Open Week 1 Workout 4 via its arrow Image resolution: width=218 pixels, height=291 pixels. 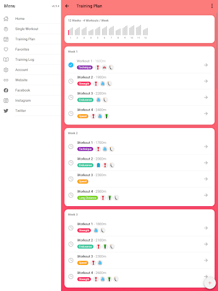[206, 114]
